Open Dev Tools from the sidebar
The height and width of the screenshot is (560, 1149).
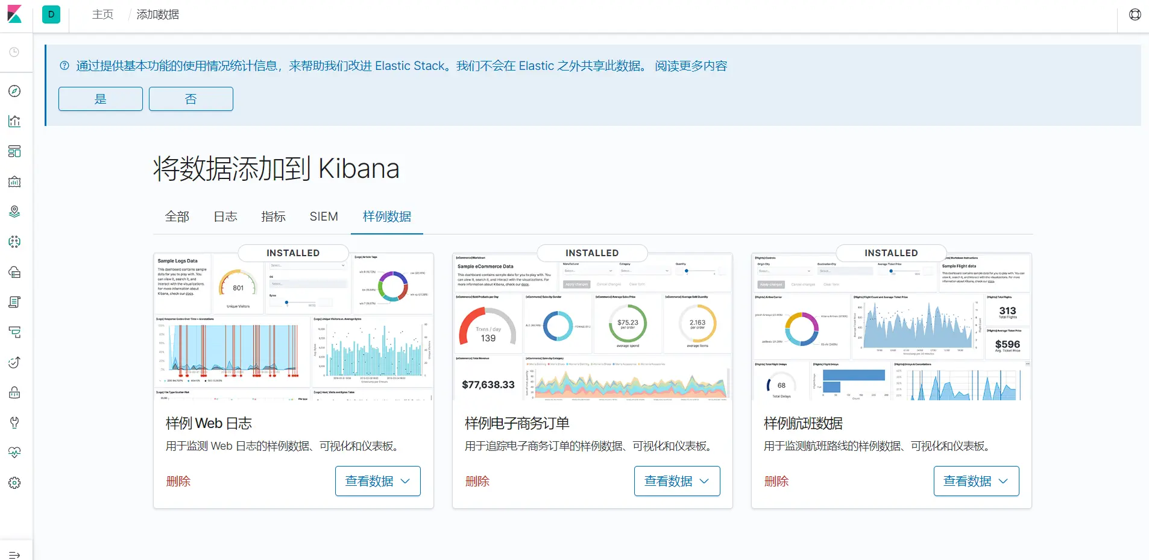(14, 423)
